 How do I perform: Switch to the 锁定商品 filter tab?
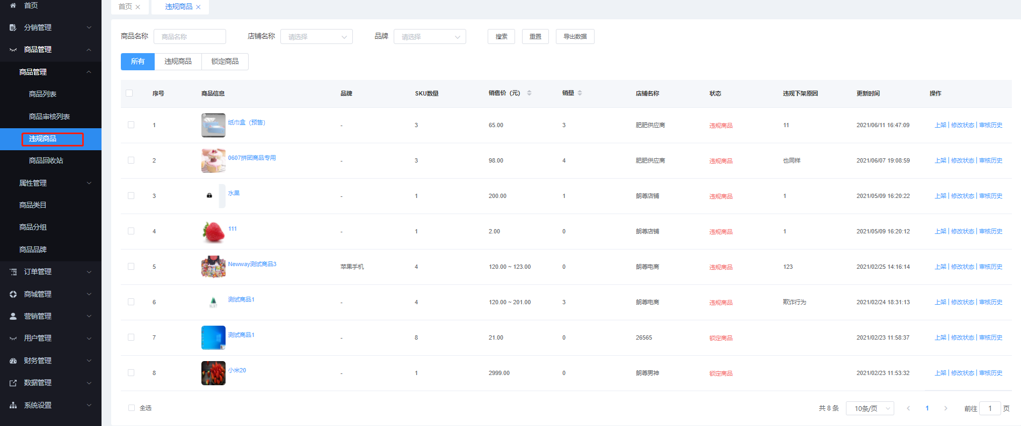pyautogui.click(x=225, y=62)
